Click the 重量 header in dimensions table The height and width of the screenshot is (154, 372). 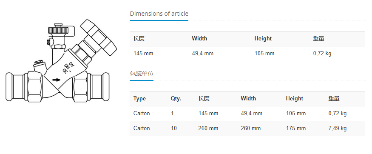coord(318,38)
